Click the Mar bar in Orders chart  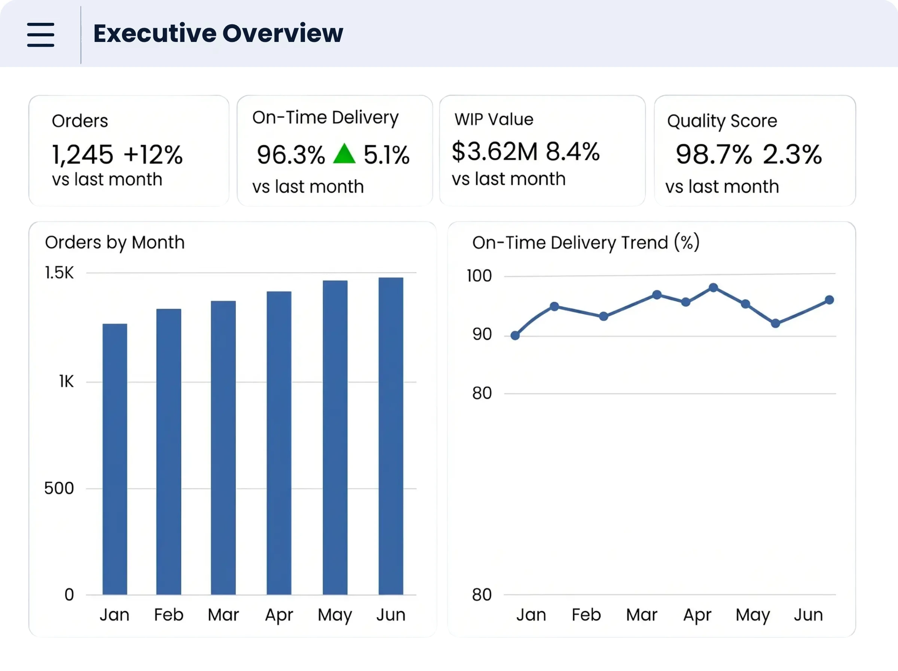[223, 447]
